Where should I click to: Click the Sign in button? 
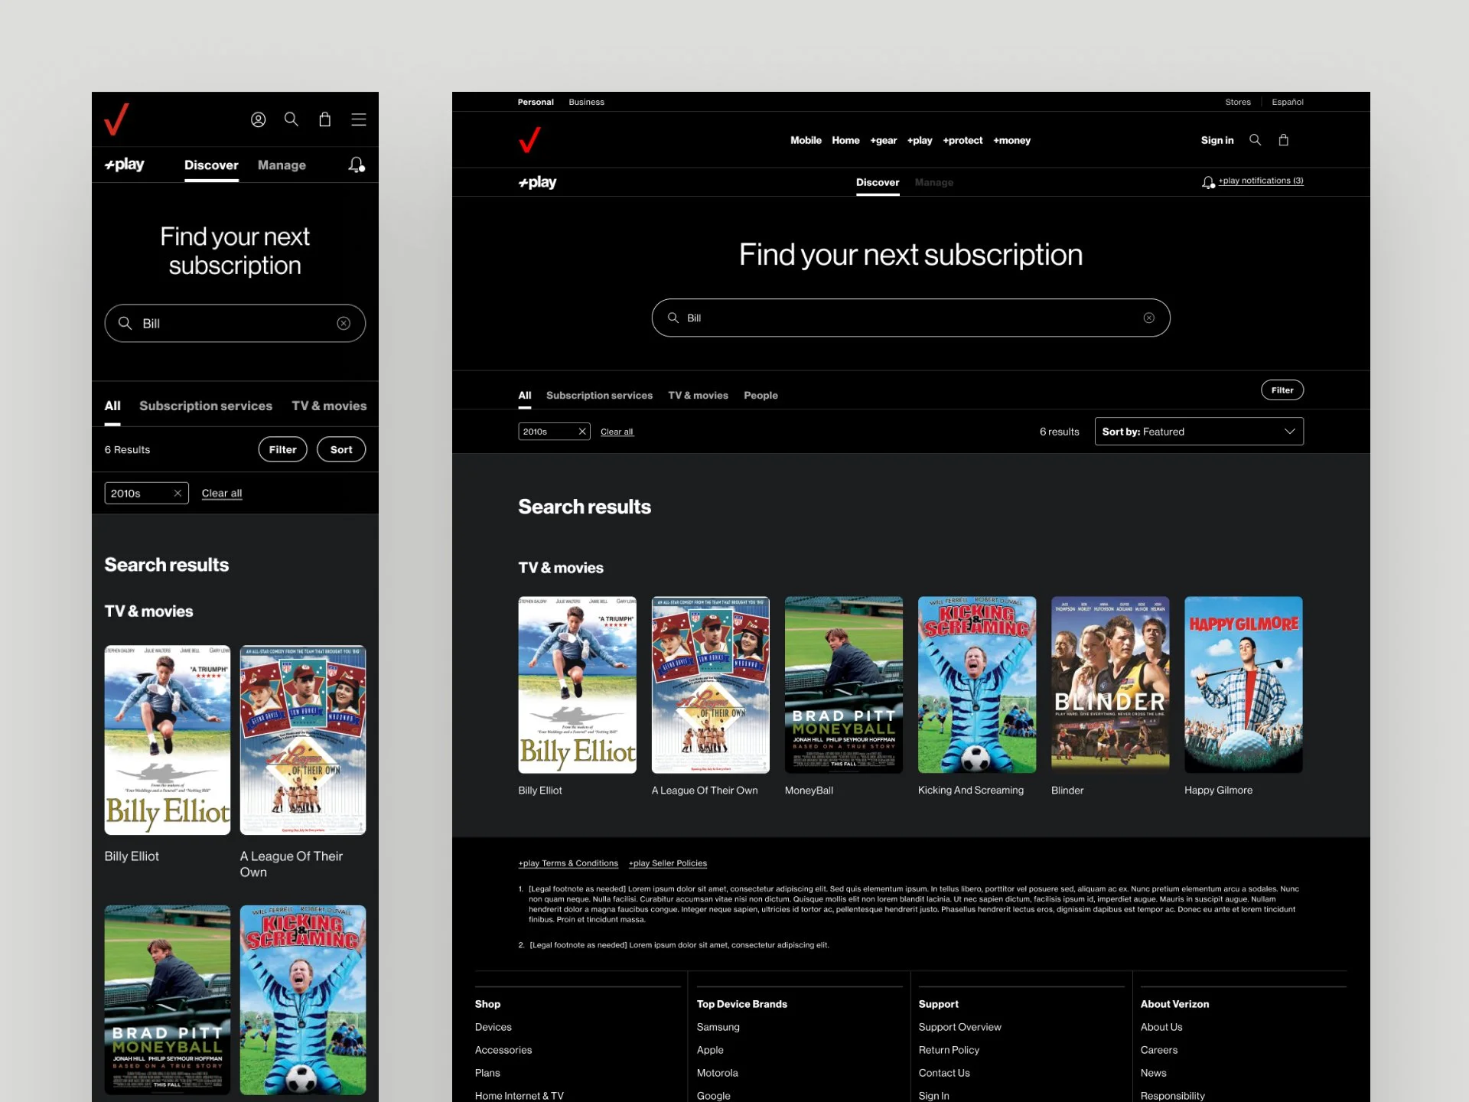click(x=1217, y=140)
